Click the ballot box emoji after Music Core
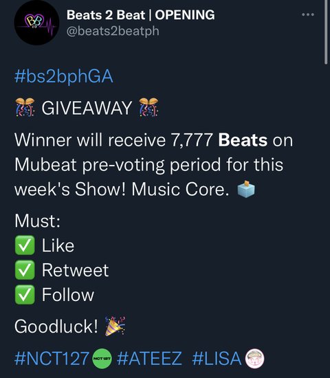Image resolution: width=330 pixels, height=378 pixels. point(246,189)
